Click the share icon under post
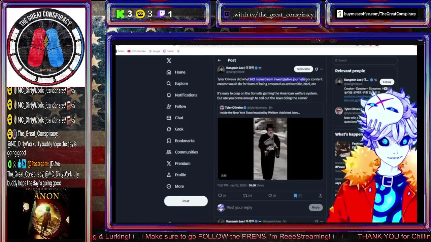The height and width of the screenshot is (242, 431). tap(320, 196)
